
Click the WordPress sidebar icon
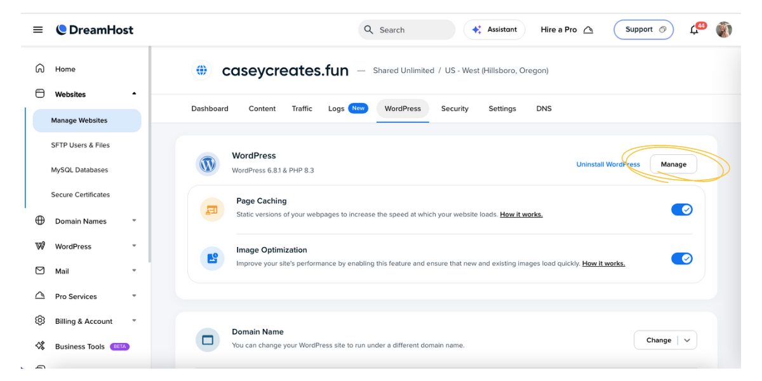(40, 246)
